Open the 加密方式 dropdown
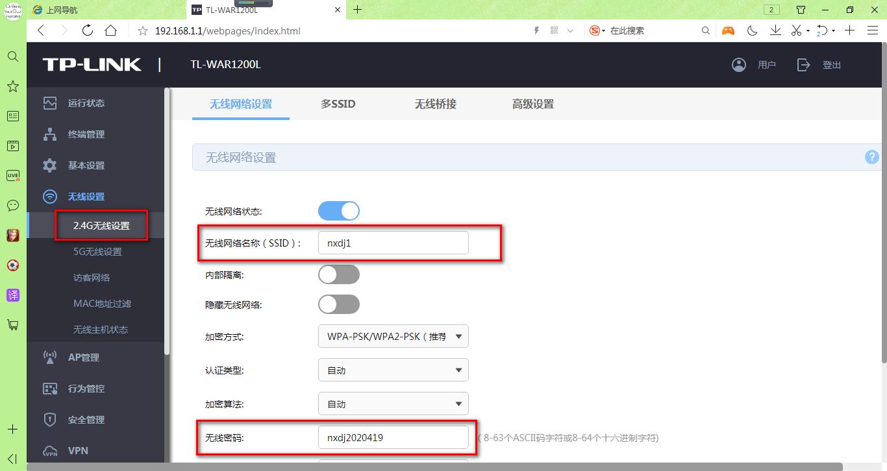The width and height of the screenshot is (887, 471). pyautogui.click(x=393, y=336)
